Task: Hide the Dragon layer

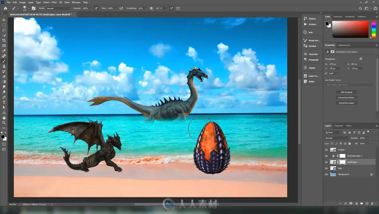Action: coord(327,150)
